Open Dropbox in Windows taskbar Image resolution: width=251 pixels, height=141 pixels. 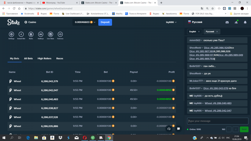(x=60, y=138)
